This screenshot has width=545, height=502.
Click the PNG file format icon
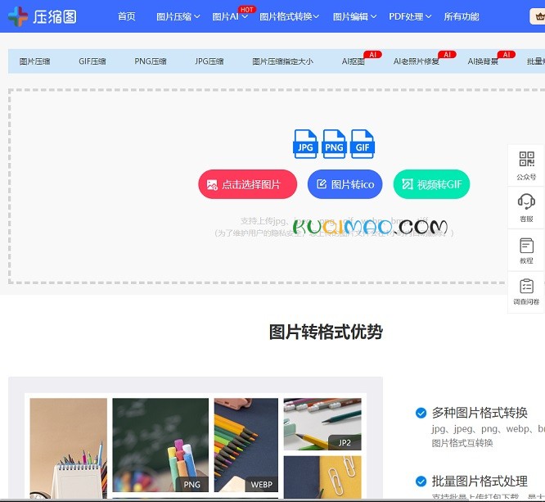coord(334,144)
